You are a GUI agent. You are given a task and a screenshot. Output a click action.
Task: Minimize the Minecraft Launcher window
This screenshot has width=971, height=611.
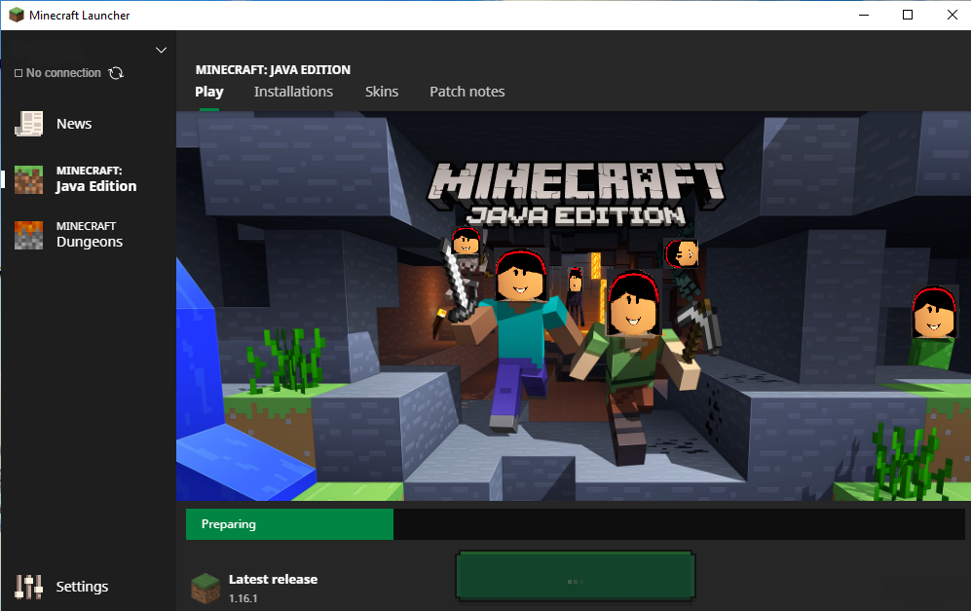pos(864,15)
